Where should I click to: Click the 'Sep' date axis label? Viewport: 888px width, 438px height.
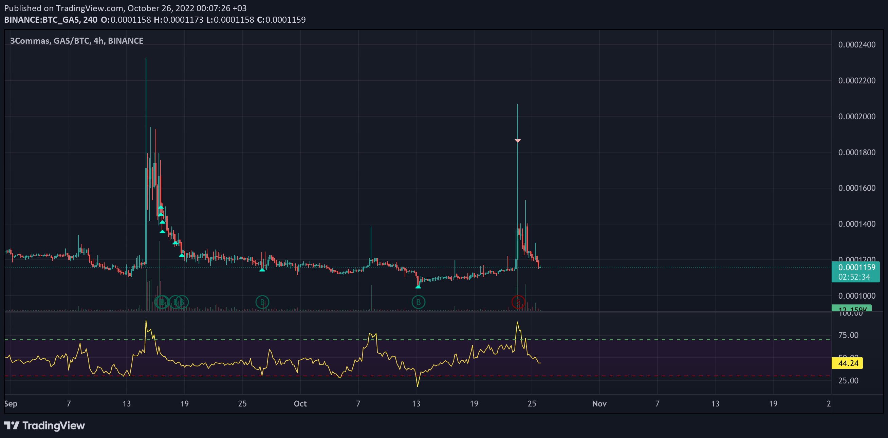(11, 403)
